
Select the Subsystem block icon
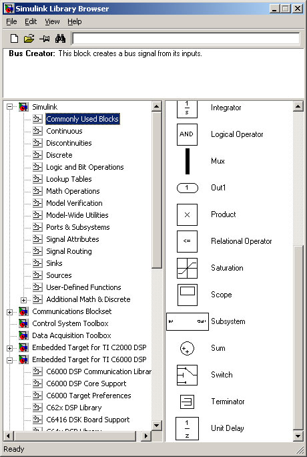pos(188,321)
